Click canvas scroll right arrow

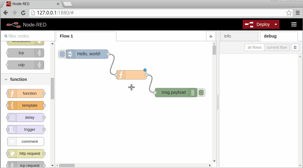coord(210,165)
